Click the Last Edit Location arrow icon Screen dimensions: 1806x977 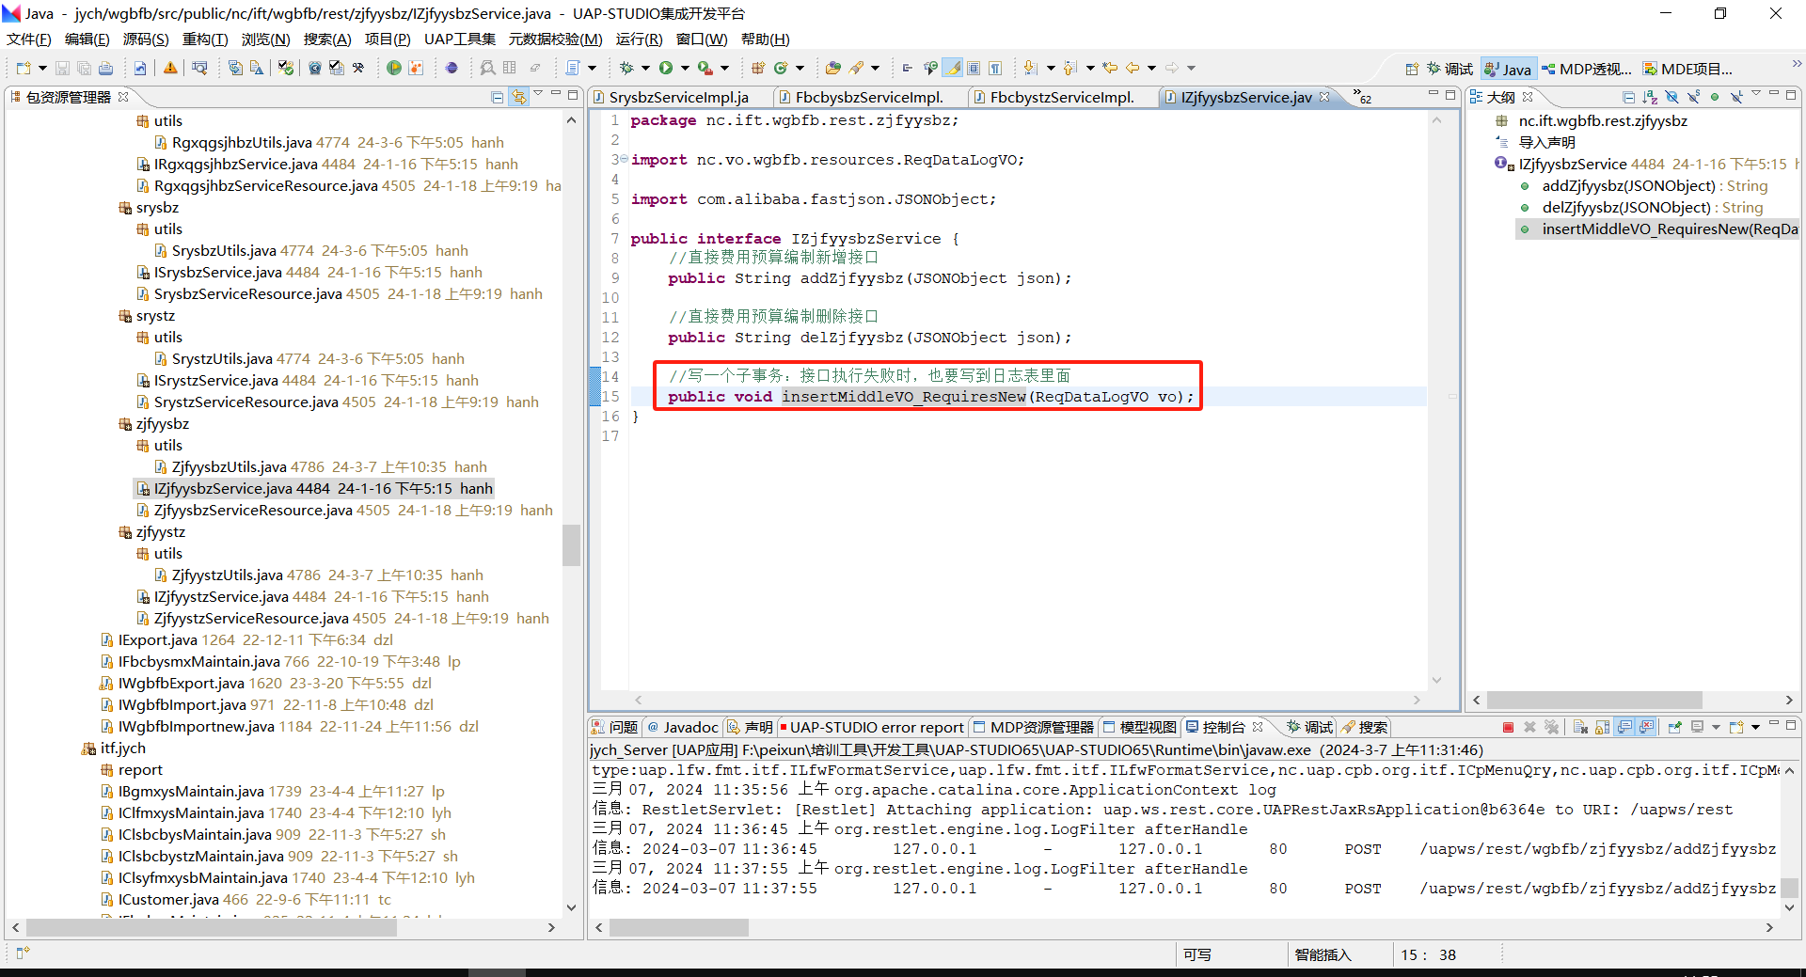point(1110,68)
